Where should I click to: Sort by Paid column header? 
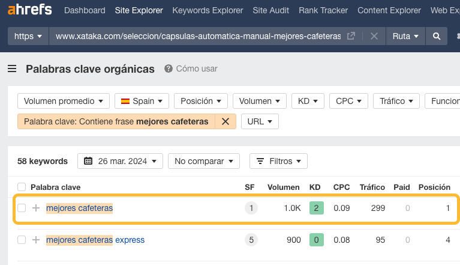click(x=402, y=187)
